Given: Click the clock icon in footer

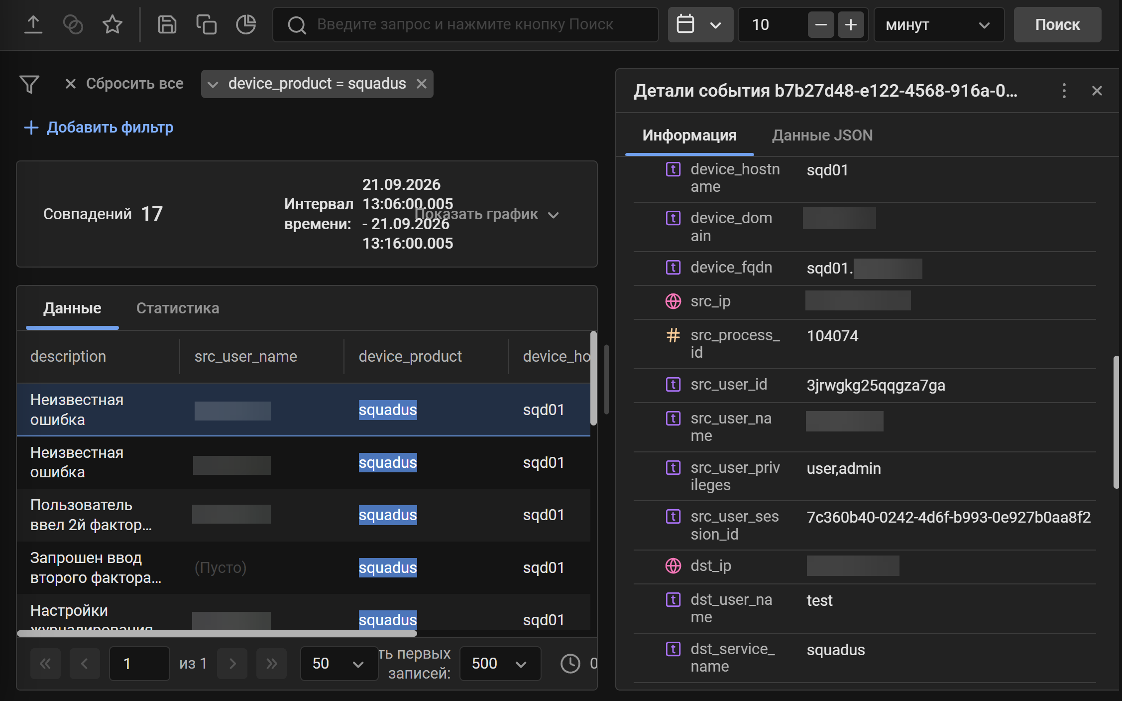Looking at the screenshot, I should click(570, 664).
